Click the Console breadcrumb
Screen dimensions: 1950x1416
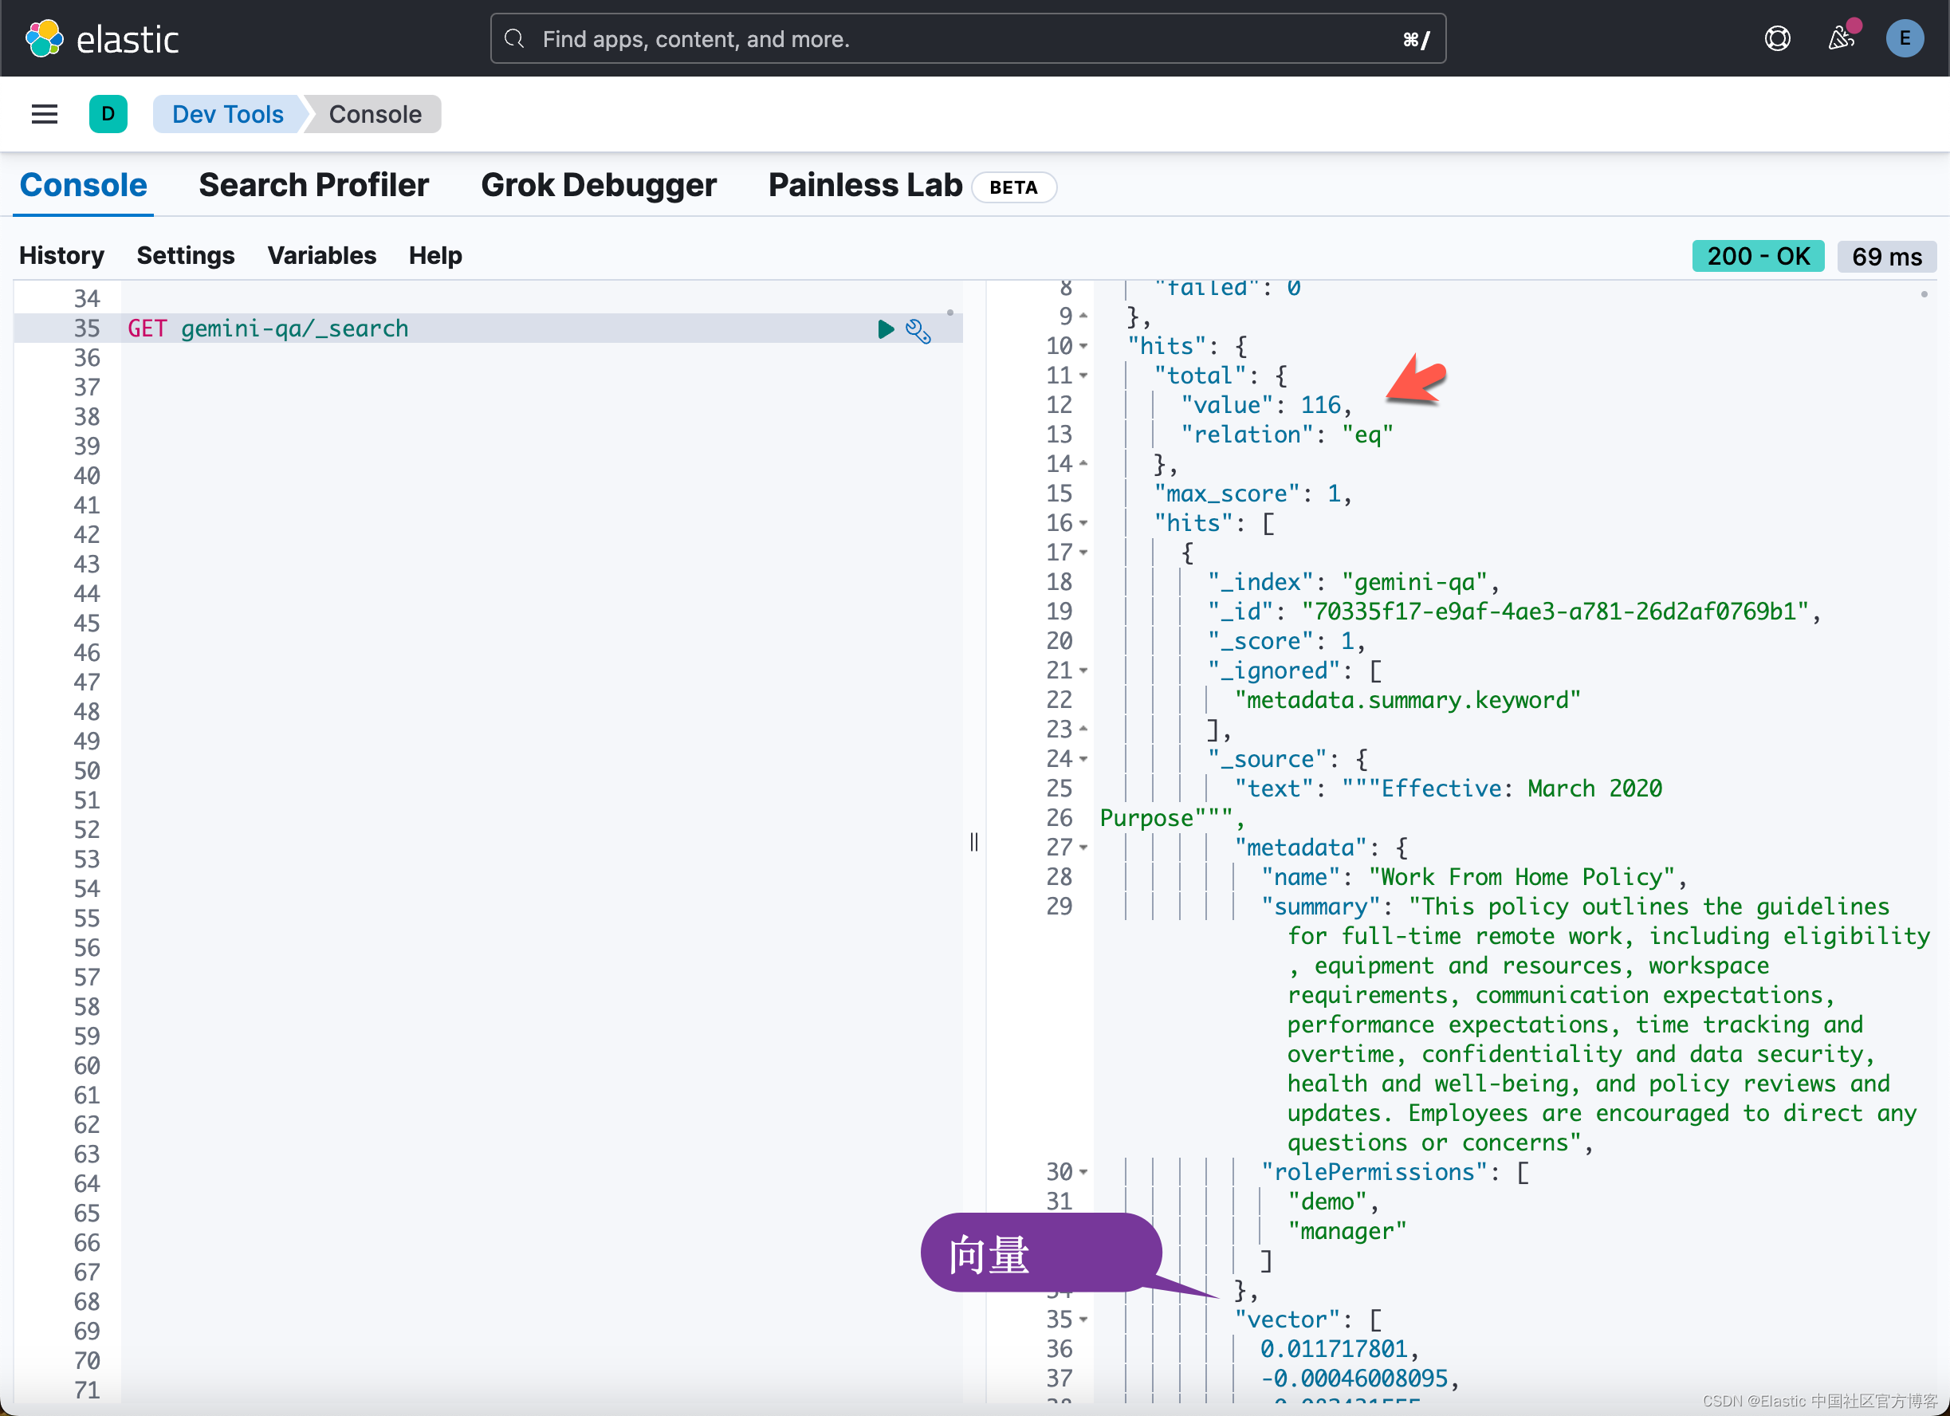click(x=375, y=113)
